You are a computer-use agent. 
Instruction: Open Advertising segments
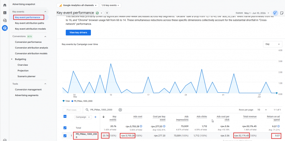(x=27, y=95)
